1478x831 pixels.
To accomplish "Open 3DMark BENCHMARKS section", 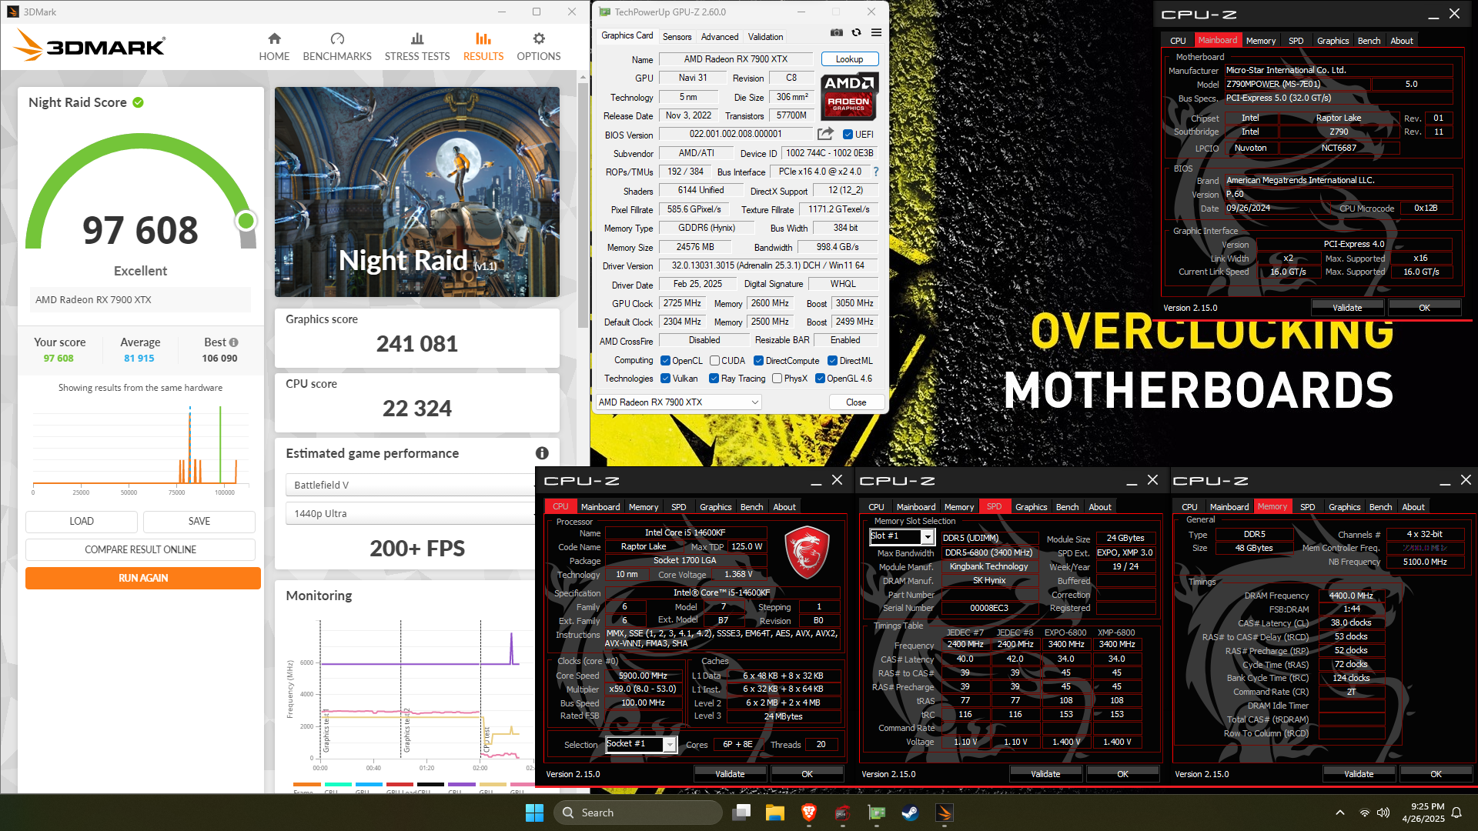I will pos(337,47).
